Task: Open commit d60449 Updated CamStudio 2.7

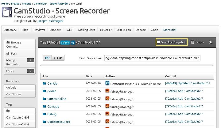Action: (x=188, y=83)
